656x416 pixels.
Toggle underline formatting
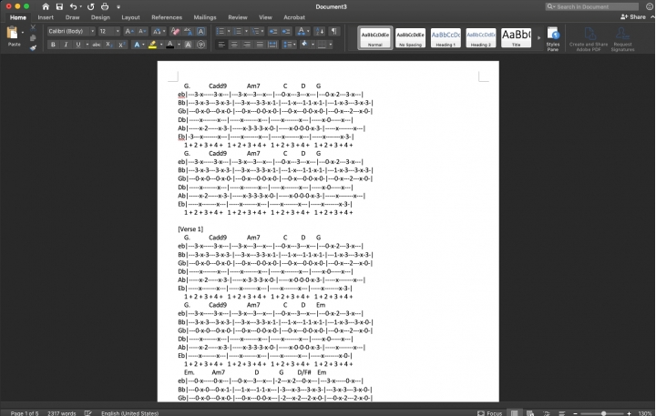tap(78, 45)
